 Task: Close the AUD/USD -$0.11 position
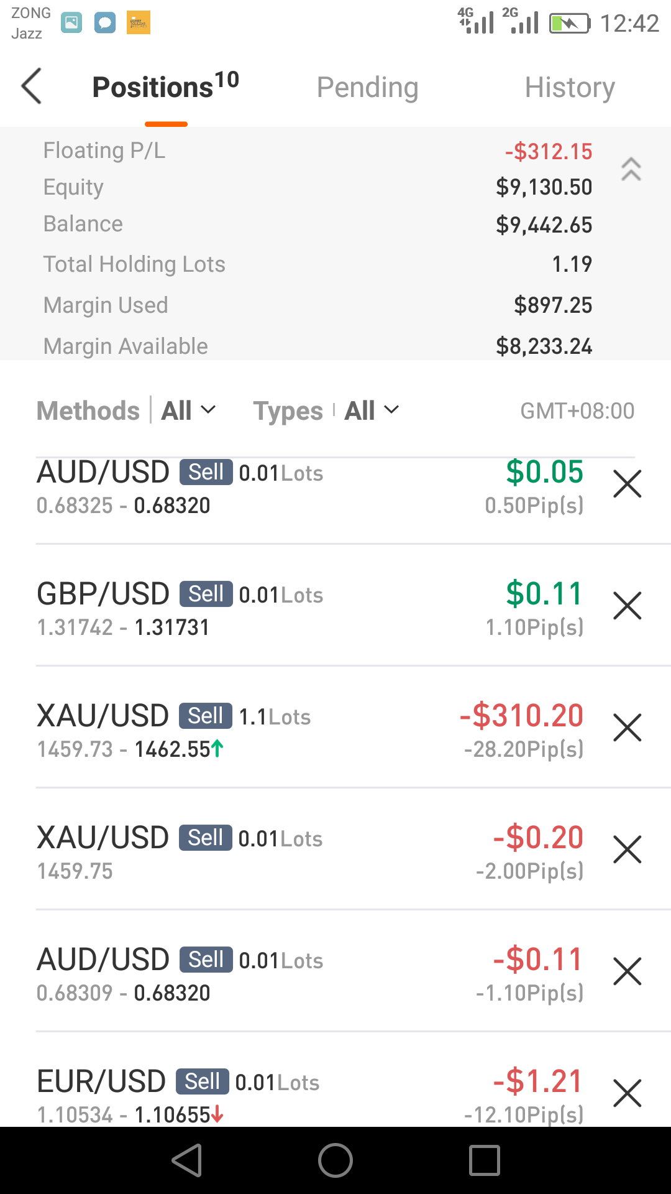627,971
